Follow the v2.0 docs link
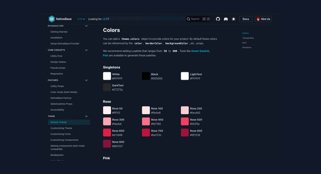 (105, 19)
